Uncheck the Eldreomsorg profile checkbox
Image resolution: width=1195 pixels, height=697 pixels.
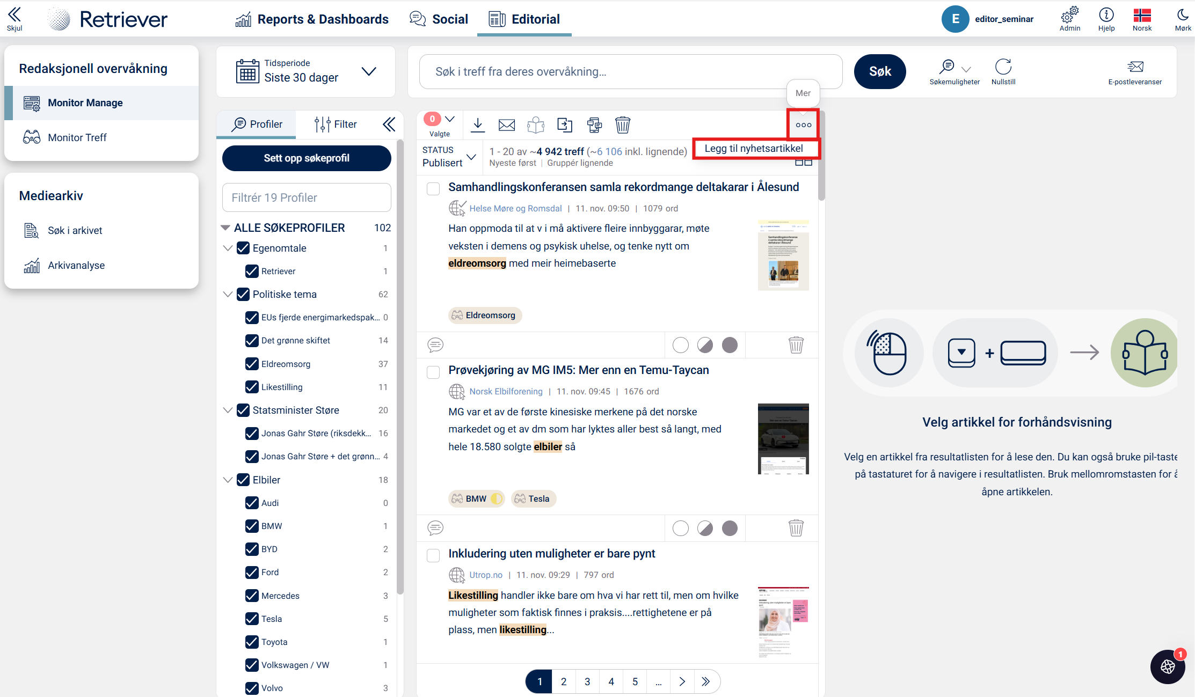252,364
